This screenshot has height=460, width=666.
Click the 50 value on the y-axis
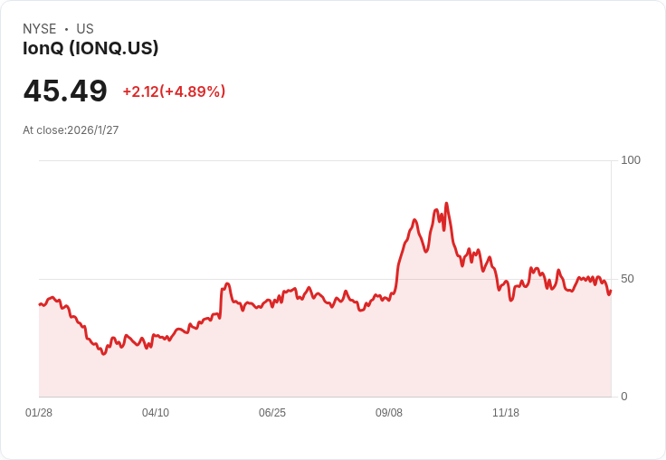click(x=627, y=279)
